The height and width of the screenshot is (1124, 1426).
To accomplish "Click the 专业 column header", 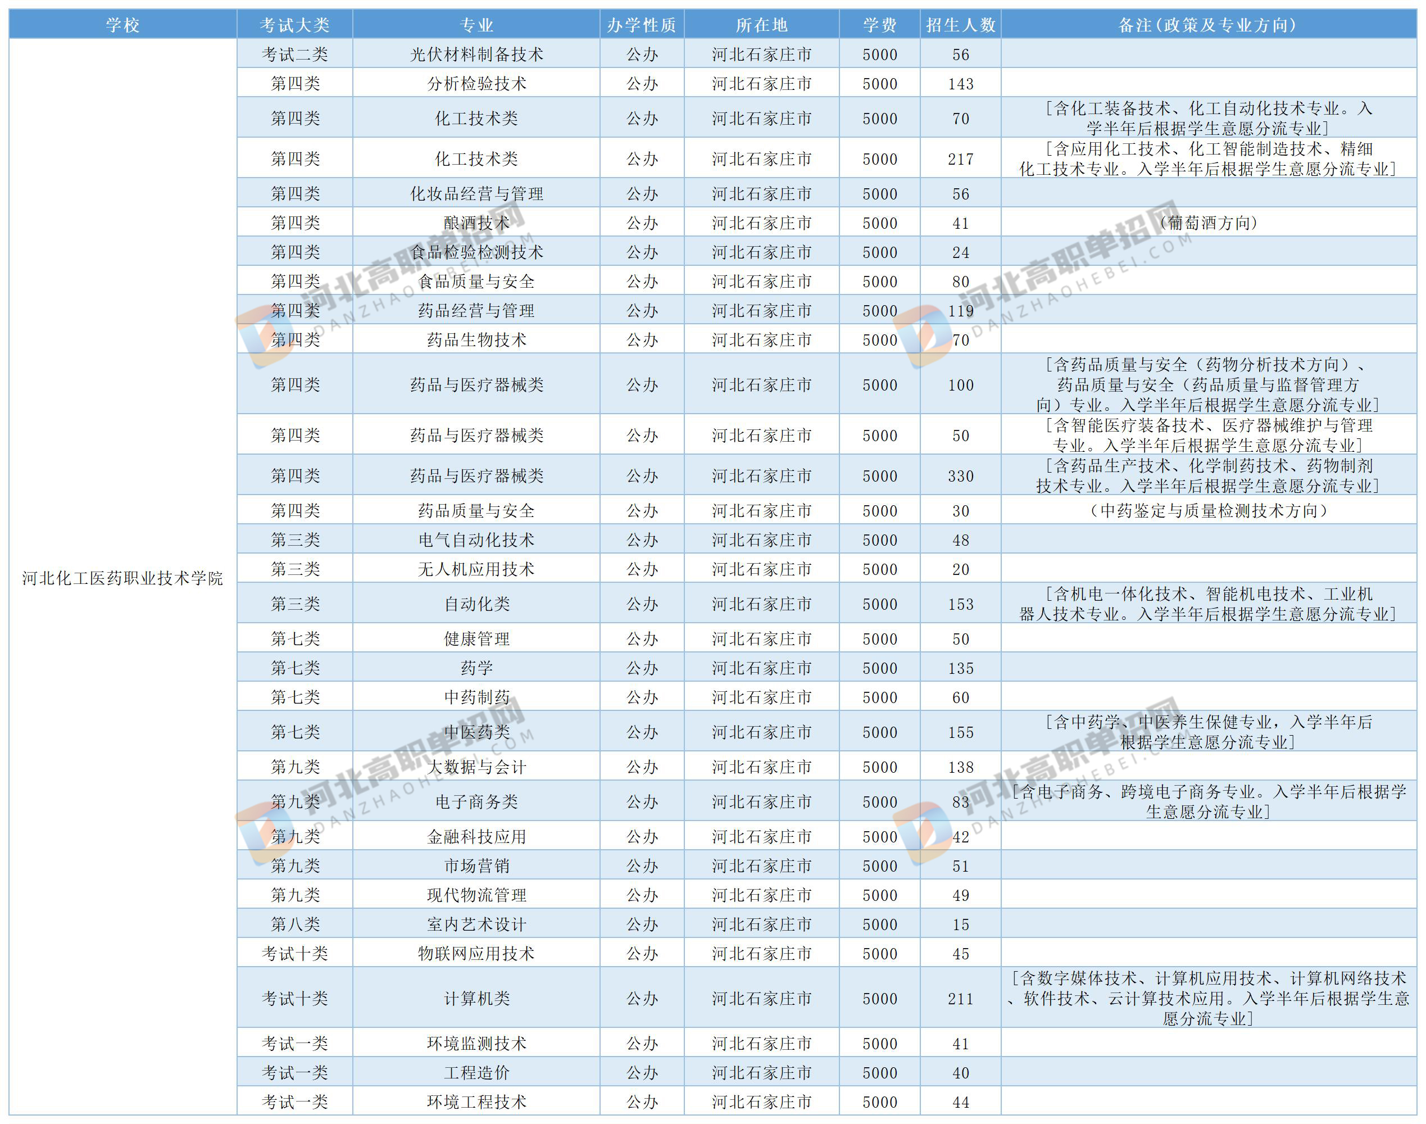I will 476,25.
